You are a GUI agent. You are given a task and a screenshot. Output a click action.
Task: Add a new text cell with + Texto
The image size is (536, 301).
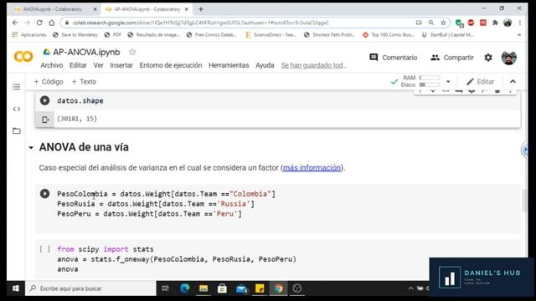(x=84, y=82)
